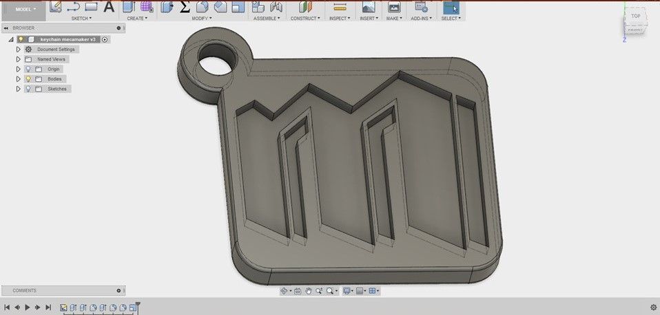Collapse the Browser panel with double-arrow

pyautogui.click(x=6, y=28)
